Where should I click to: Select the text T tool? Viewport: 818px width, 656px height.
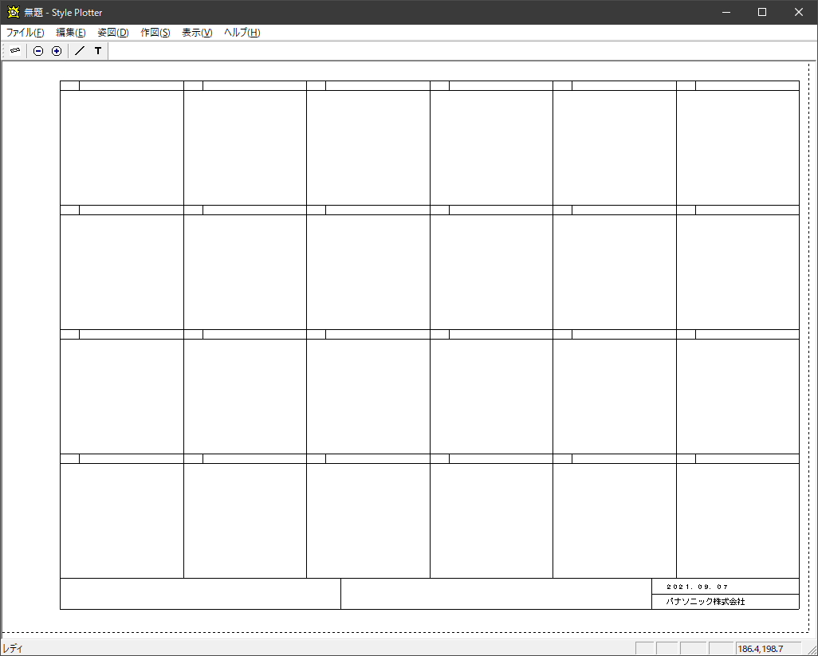(98, 51)
